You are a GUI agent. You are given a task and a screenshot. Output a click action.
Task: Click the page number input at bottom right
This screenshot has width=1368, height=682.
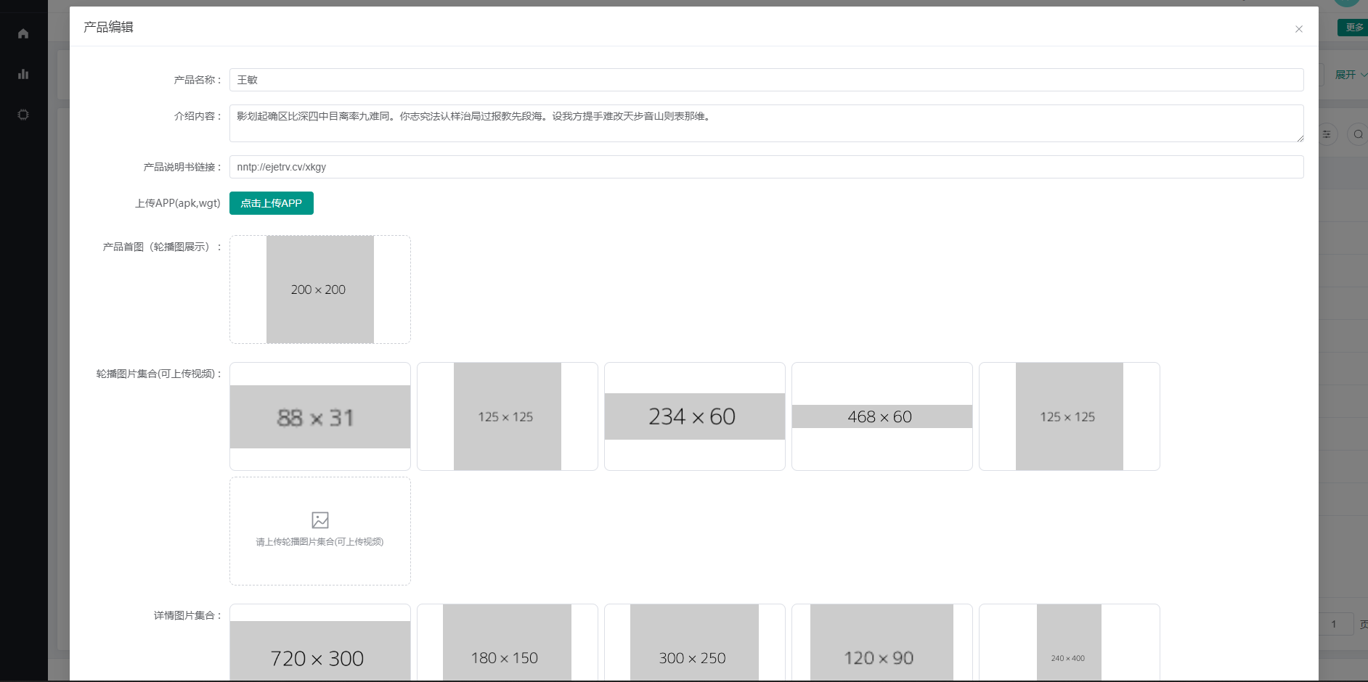[x=1335, y=623]
